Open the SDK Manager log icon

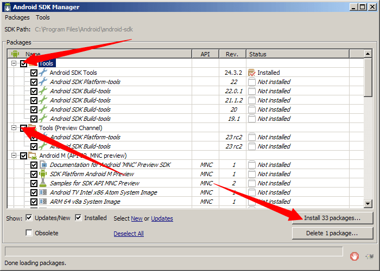coord(370,256)
